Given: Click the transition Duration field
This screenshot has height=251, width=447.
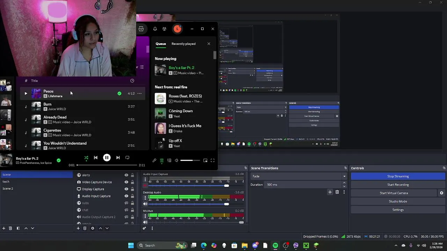Looking at the screenshot, I should 303,185.
